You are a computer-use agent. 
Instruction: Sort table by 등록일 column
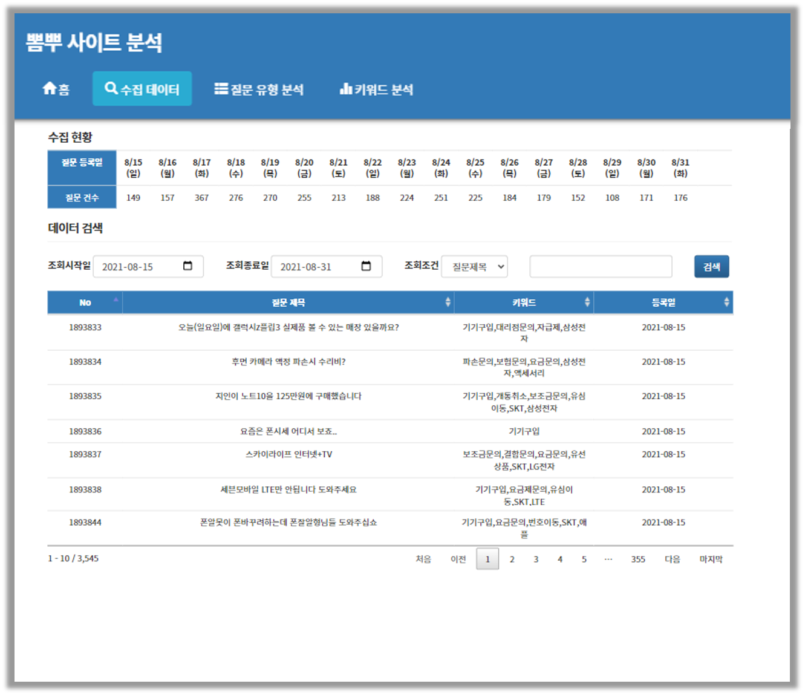[663, 302]
